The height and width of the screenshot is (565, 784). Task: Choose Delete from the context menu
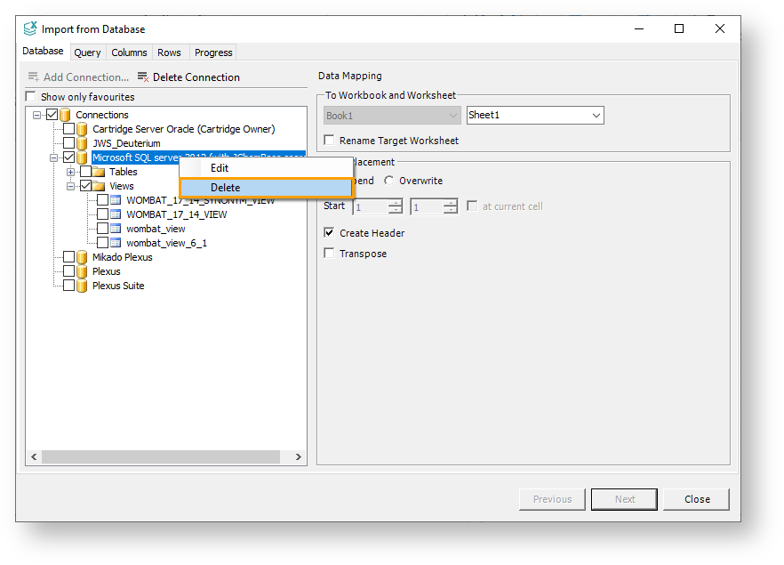click(266, 188)
